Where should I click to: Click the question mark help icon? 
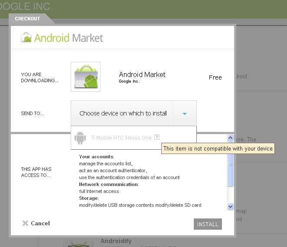157,137
